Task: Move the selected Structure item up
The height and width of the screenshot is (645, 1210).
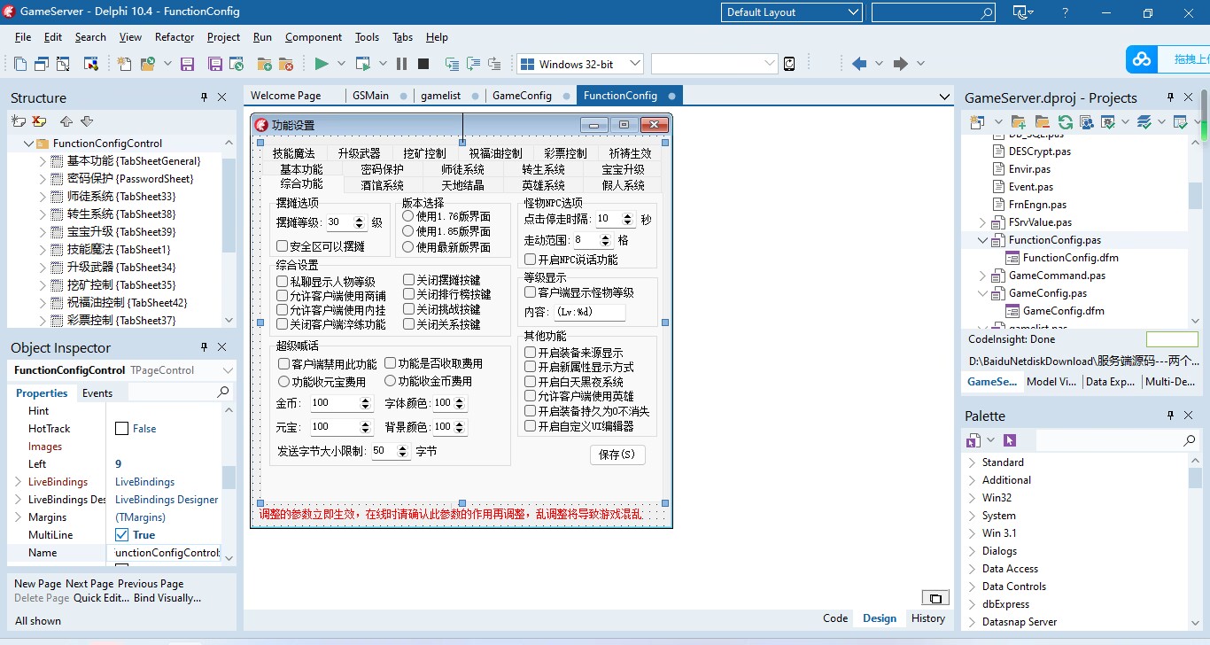Action: point(66,121)
